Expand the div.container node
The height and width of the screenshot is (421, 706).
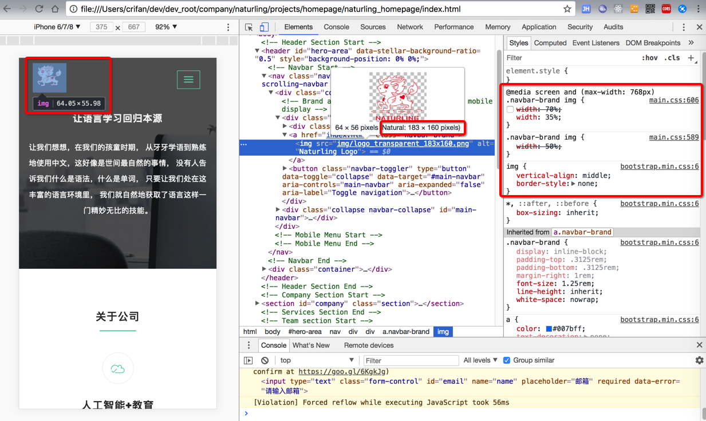coord(264,269)
